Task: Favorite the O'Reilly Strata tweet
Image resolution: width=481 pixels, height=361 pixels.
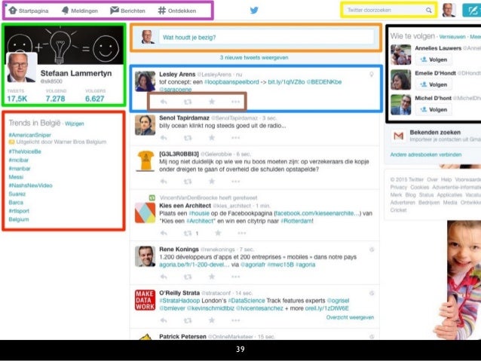Action: 212,320
